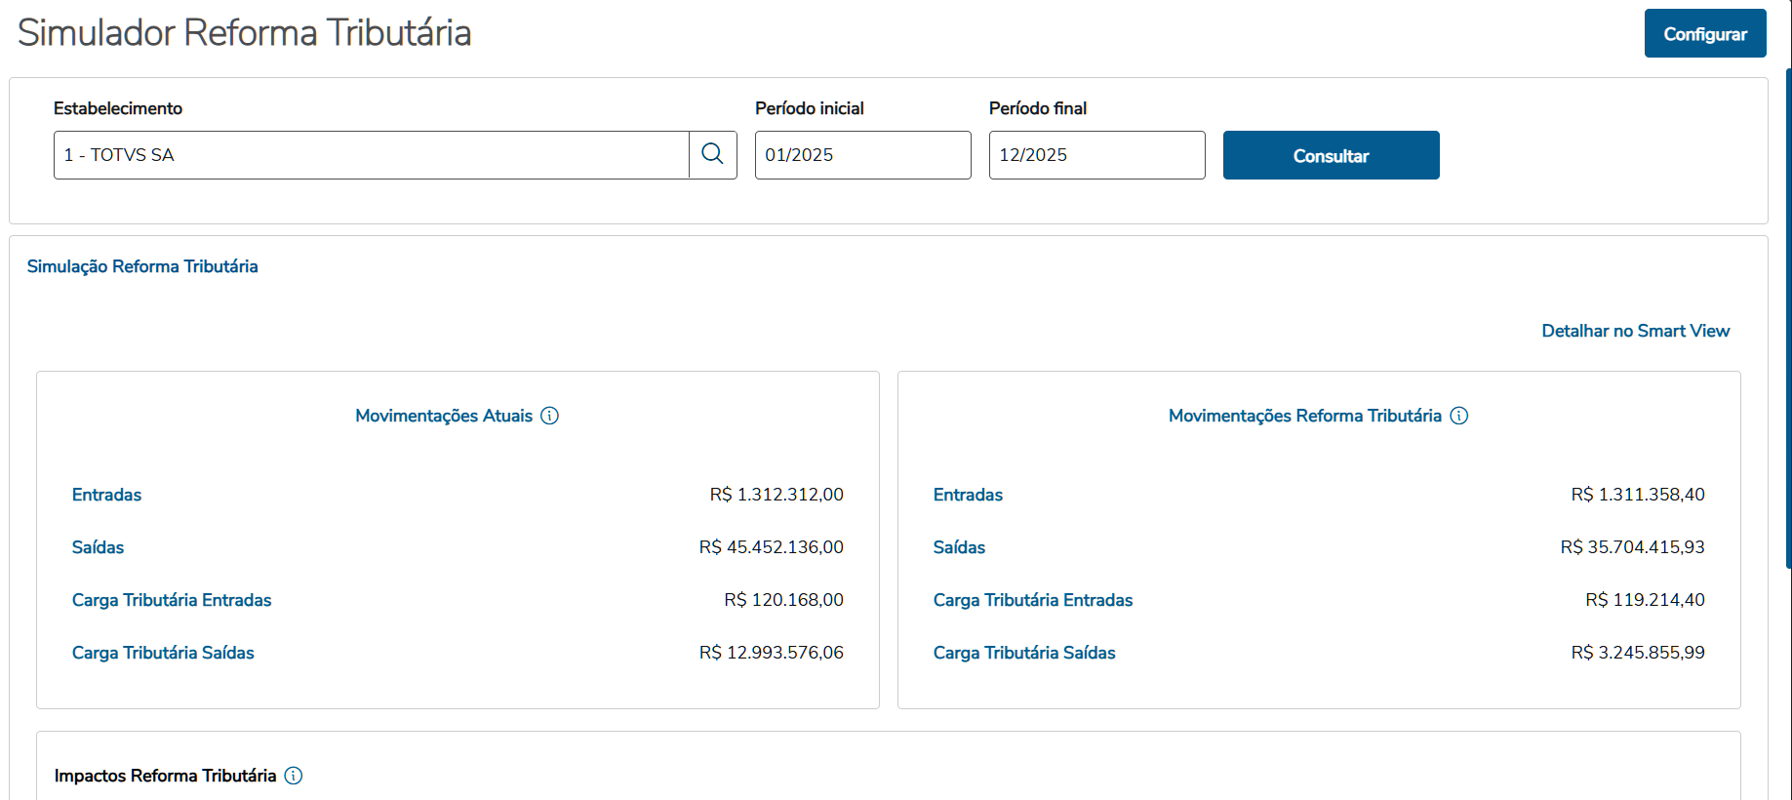This screenshot has height=800, width=1792.
Task: Run the query with Consultar button
Action: (x=1332, y=155)
